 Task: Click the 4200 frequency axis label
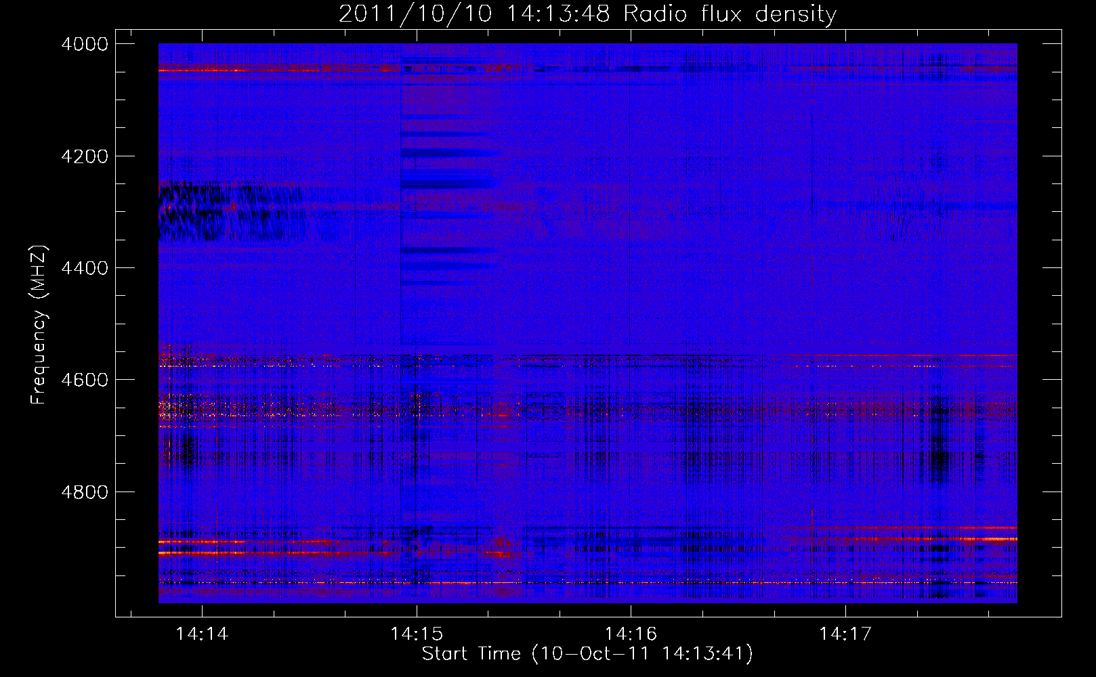85,156
